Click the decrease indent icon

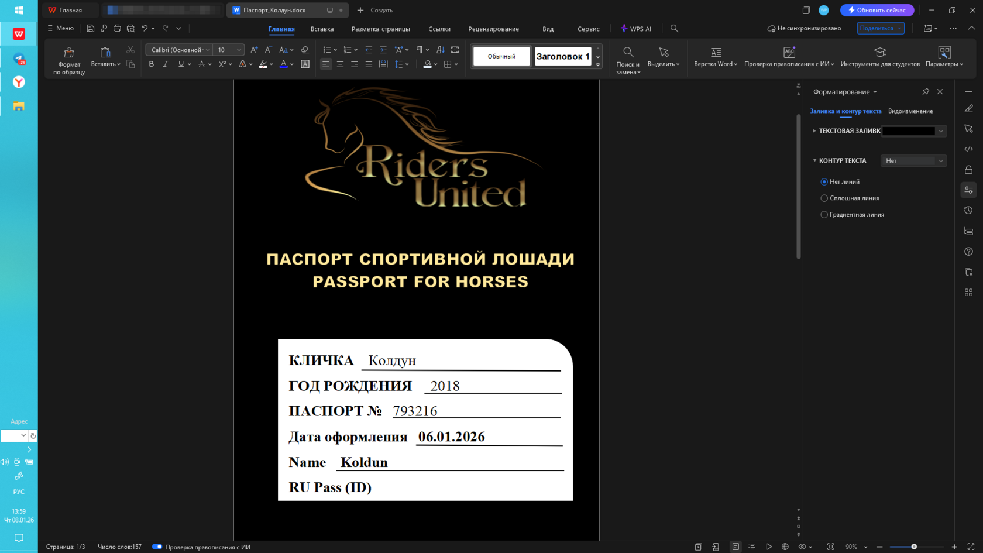(369, 50)
